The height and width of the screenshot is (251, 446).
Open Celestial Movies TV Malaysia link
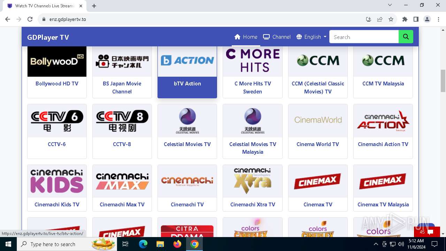click(x=253, y=148)
